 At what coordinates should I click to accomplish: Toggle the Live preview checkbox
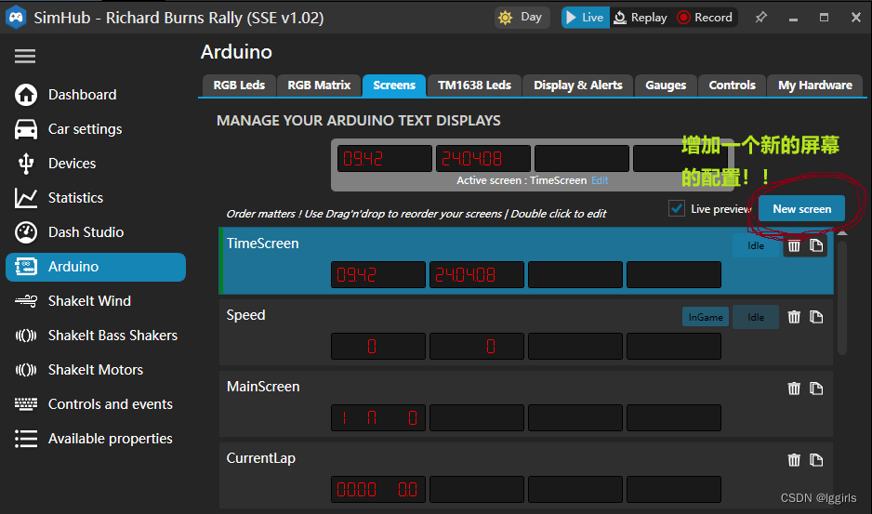click(x=676, y=208)
